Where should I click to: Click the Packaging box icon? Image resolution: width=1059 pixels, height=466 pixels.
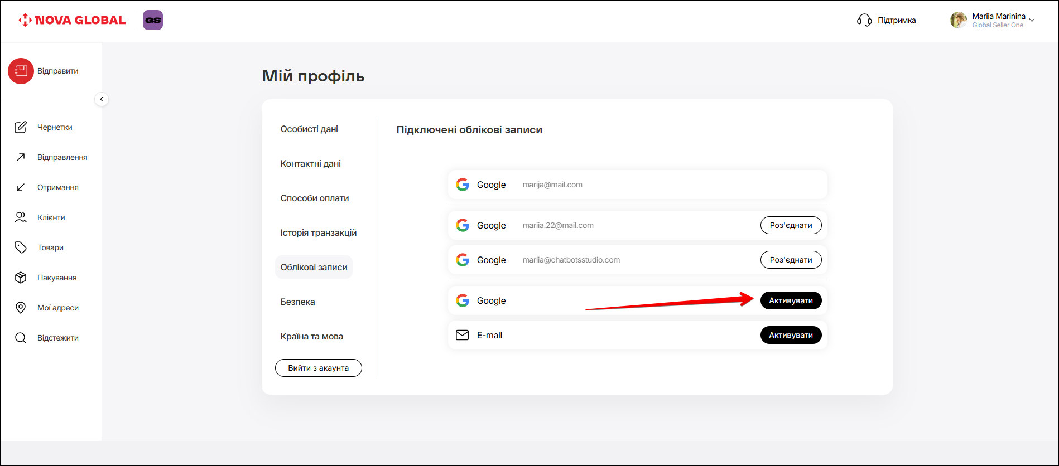click(21, 278)
